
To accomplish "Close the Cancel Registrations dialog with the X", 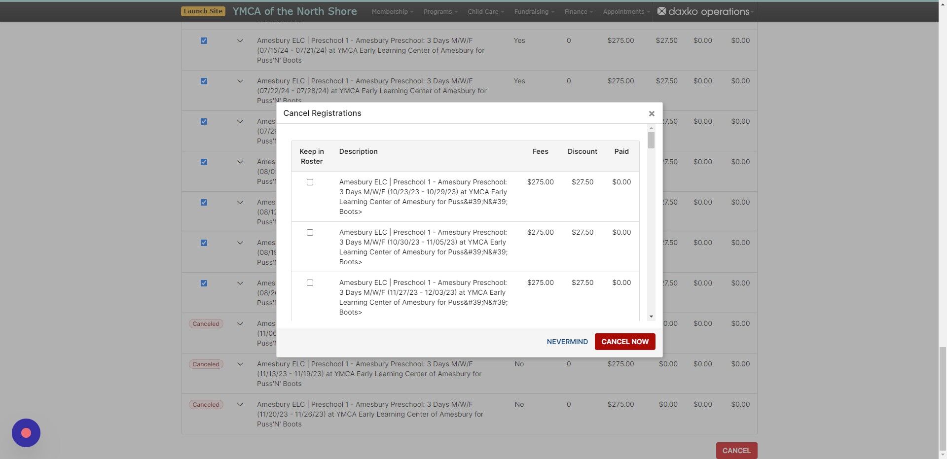I will [652, 113].
